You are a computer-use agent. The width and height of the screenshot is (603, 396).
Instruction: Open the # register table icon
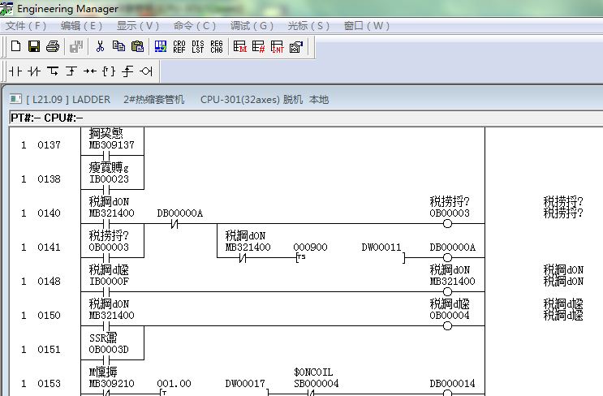(x=259, y=46)
